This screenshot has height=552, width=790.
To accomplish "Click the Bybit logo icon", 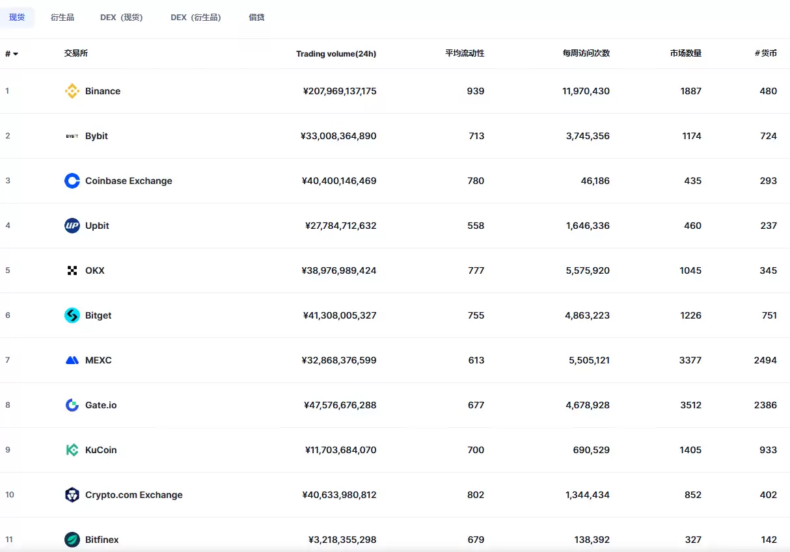I will 72,136.
